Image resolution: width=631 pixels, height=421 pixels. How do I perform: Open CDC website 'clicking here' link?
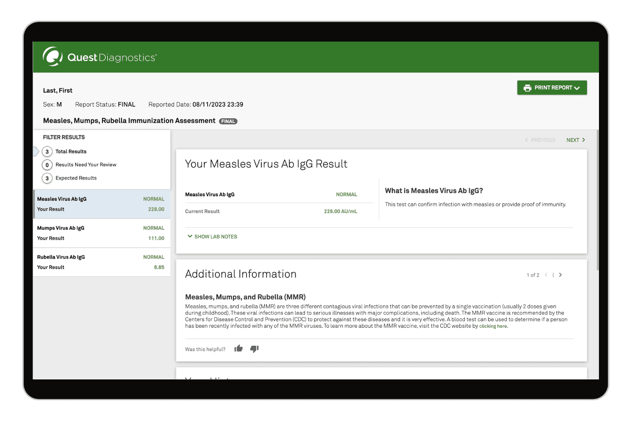pyautogui.click(x=493, y=326)
